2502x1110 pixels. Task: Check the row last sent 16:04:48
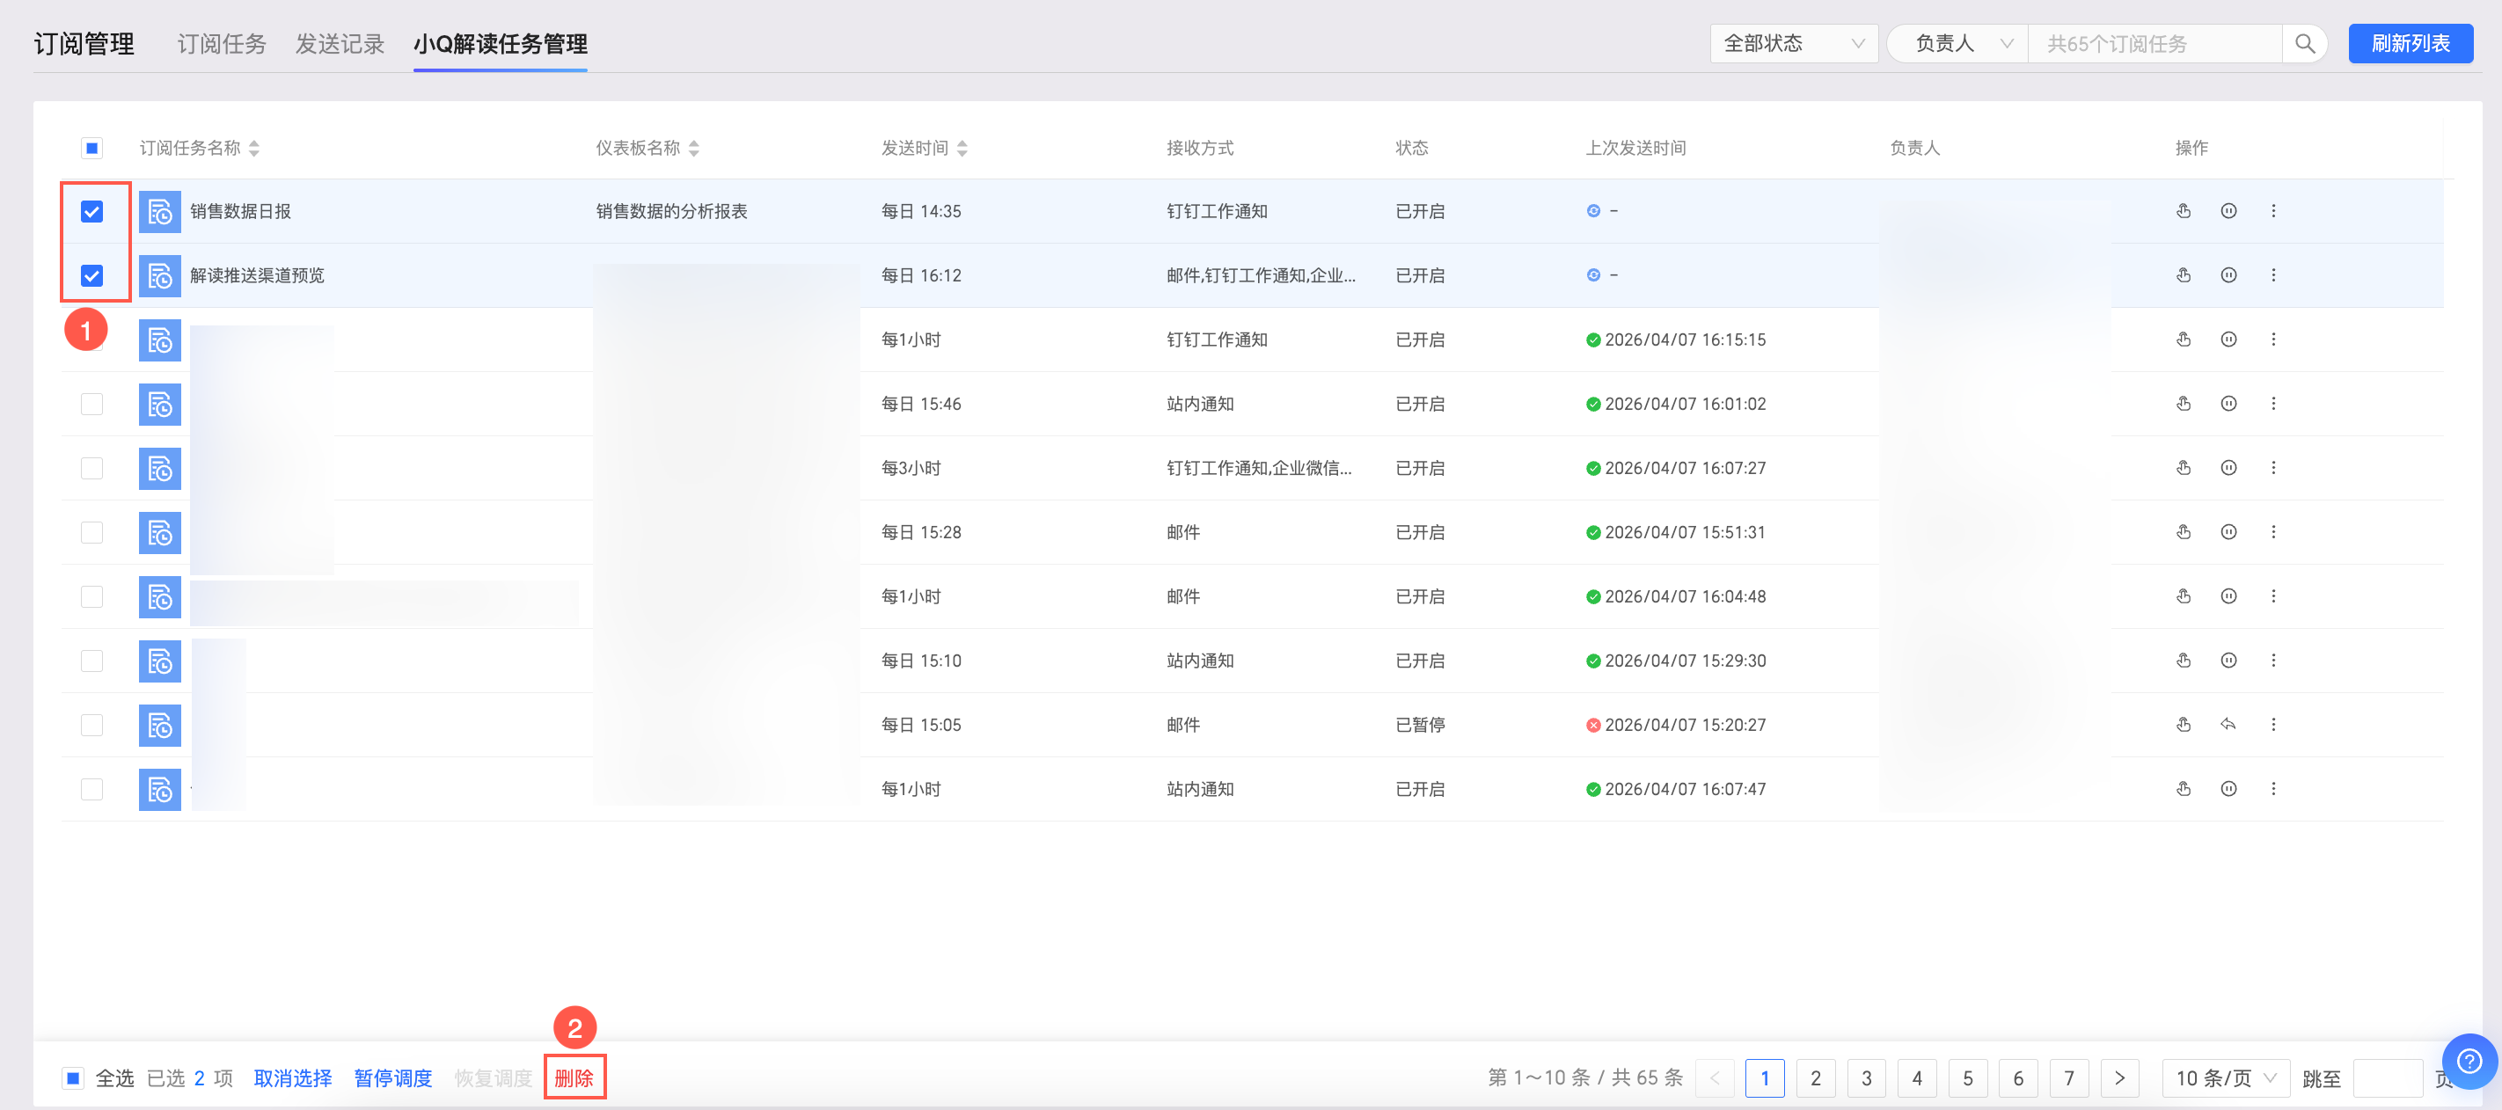91,595
